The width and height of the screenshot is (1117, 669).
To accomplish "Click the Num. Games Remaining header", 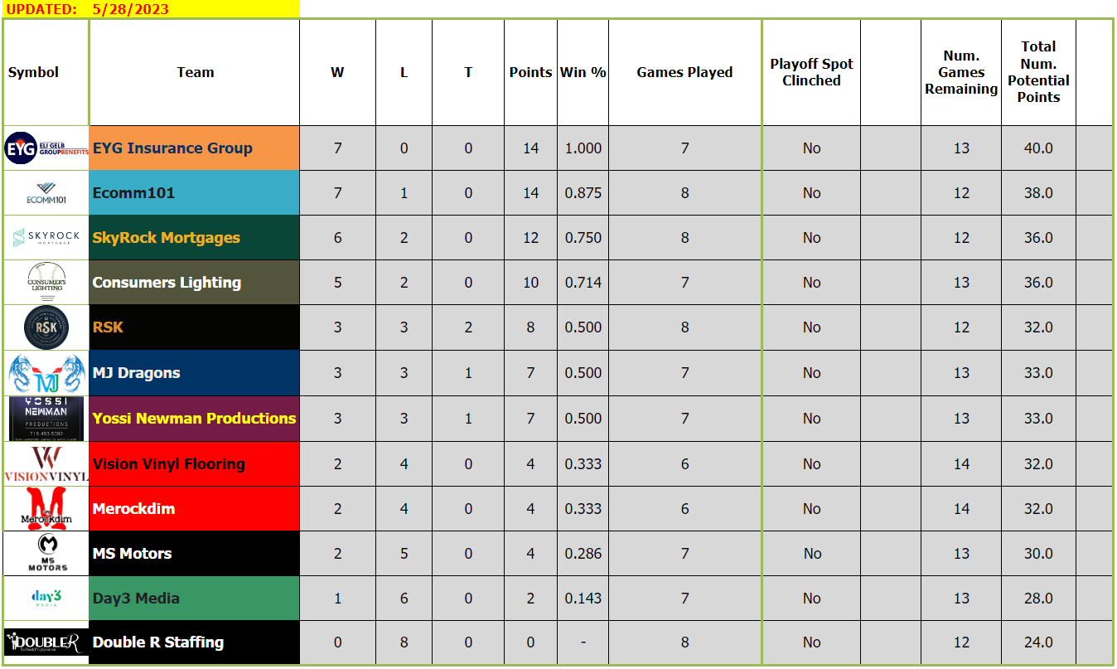I will [961, 72].
